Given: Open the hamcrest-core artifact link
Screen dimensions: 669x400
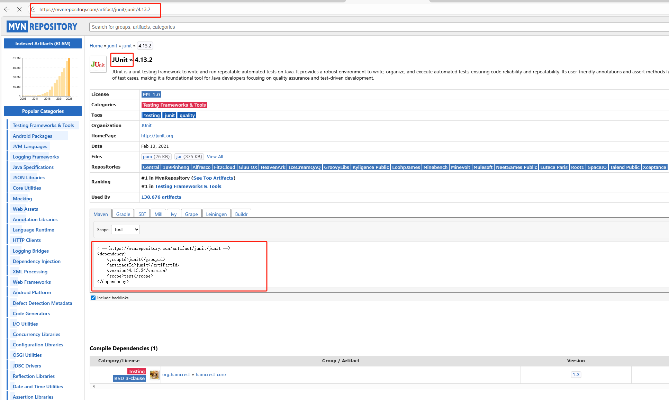Looking at the screenshot, I should [x=211, y=374].
